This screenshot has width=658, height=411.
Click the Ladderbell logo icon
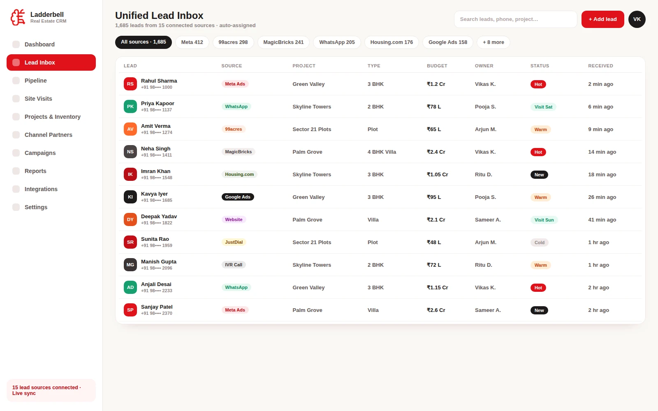click(18, 17)
